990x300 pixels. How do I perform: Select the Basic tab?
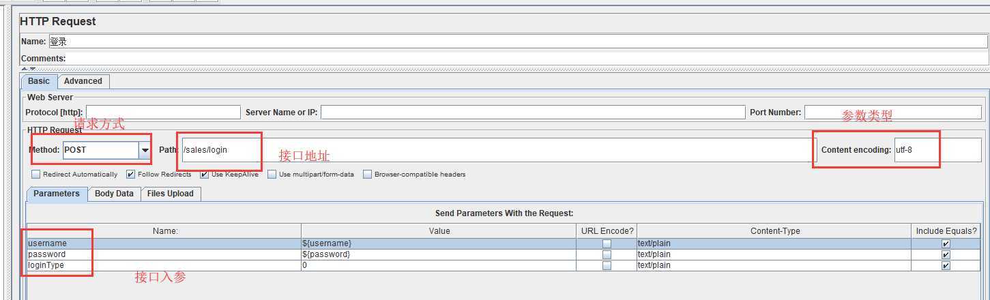click(x=39, y=81)
